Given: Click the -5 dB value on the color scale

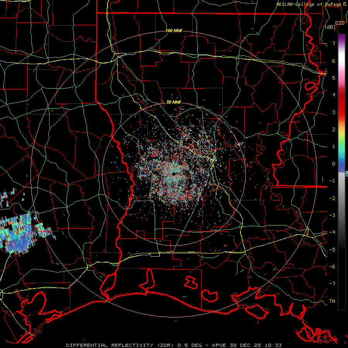Looking at the screenshot, I should click(332, 250).
